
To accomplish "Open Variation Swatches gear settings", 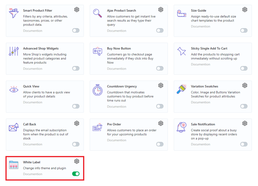I will (245, 85).
